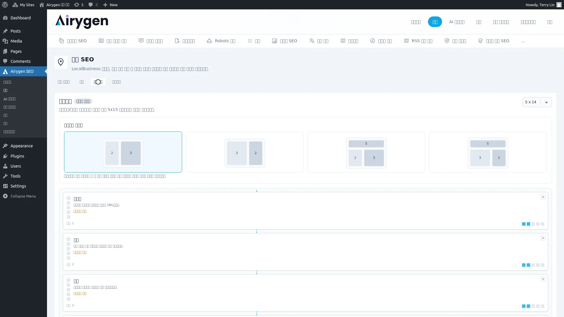Set card 1 width with the last grey dot

point(543,224)
